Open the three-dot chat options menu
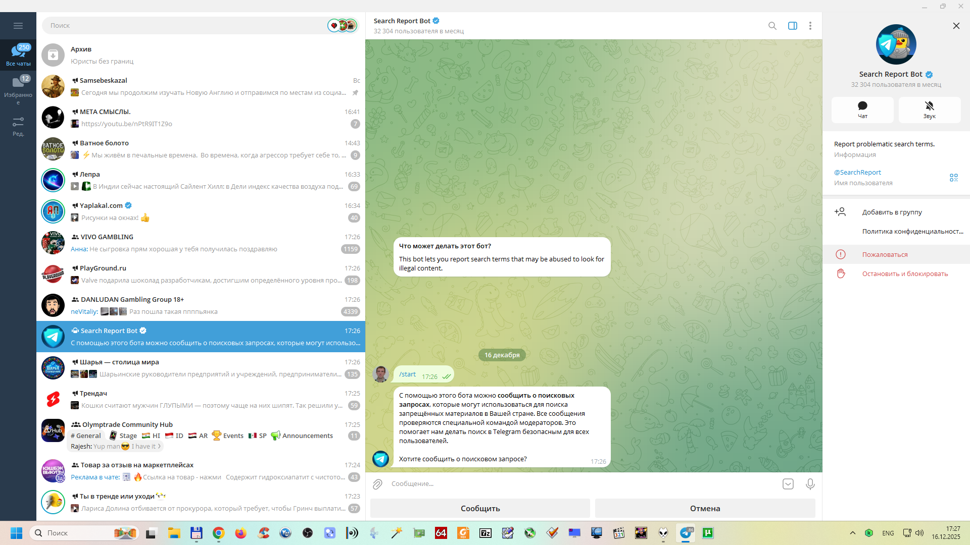The image size is (970, 545). tap(810, 26)
